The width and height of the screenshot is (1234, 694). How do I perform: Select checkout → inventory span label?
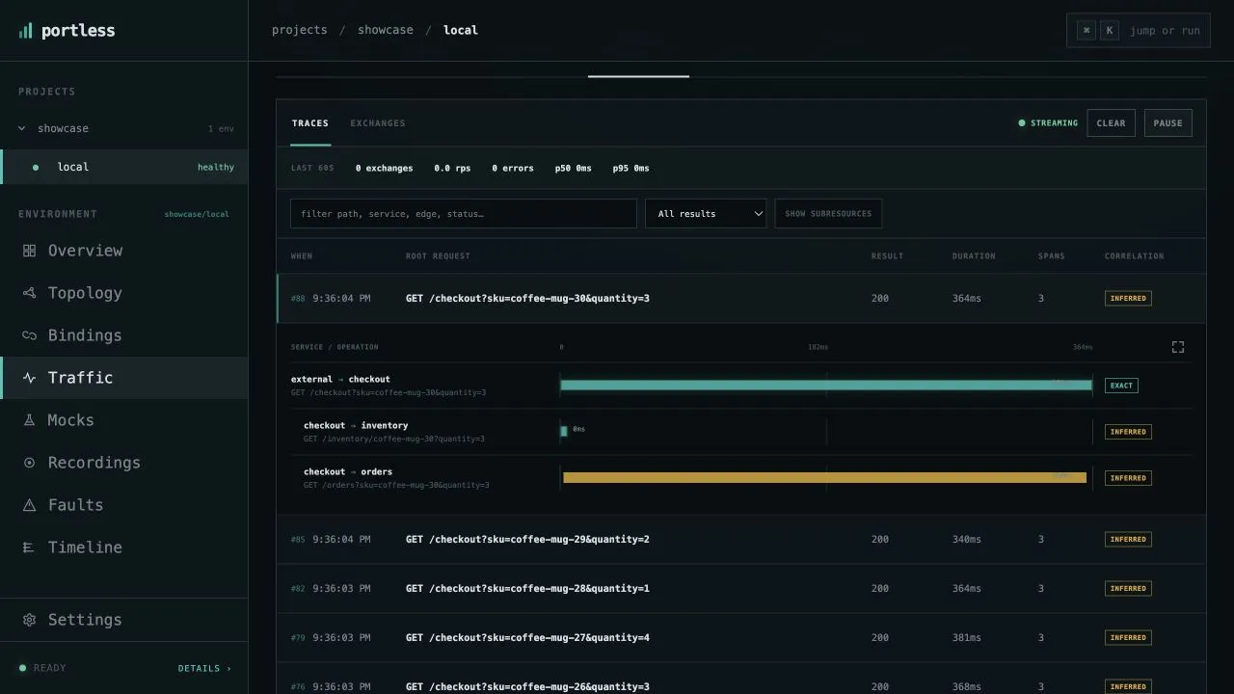pyautogui.click(x=356, y=426)
